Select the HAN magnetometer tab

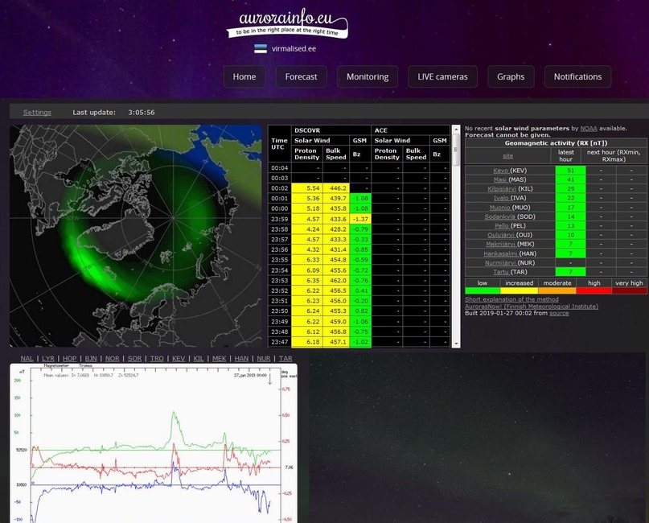tap(242, 359)
